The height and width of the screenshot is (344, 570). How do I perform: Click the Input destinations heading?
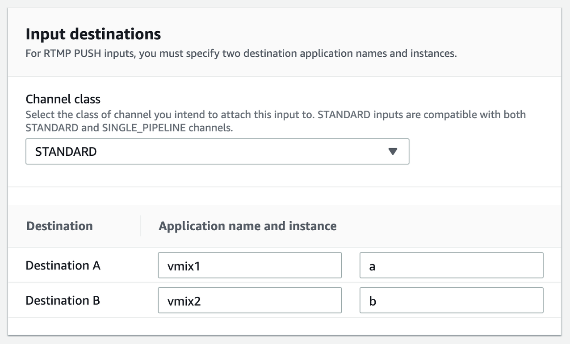point(93,34)
